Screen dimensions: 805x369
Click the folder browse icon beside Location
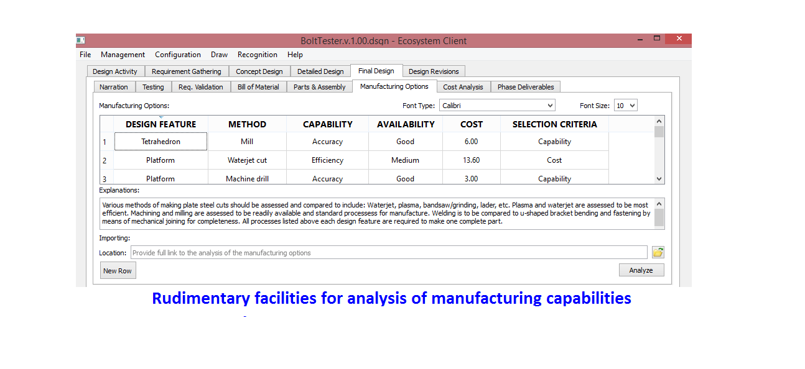(658, 252)
